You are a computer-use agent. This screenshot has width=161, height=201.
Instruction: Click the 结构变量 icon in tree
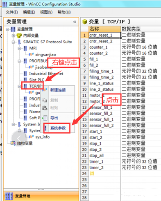[x=13, y=143]
